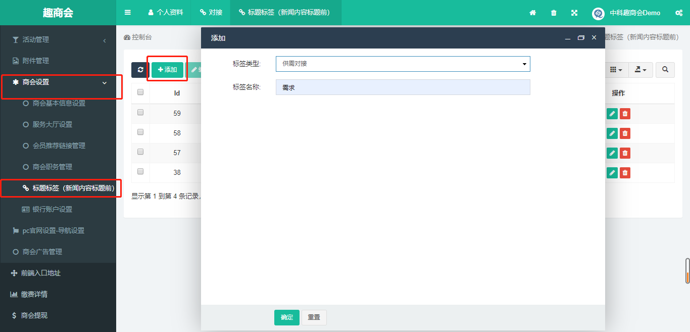Click the 确定 button in the dialog
This screenshot has width=690, height=332.
tap(286, 317)
